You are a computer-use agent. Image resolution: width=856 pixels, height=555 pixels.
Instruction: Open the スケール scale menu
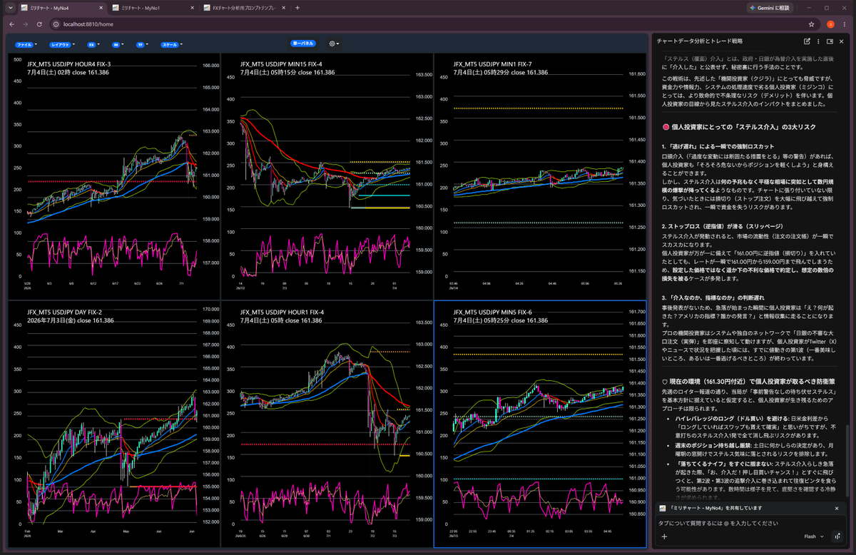pos(172,44)
